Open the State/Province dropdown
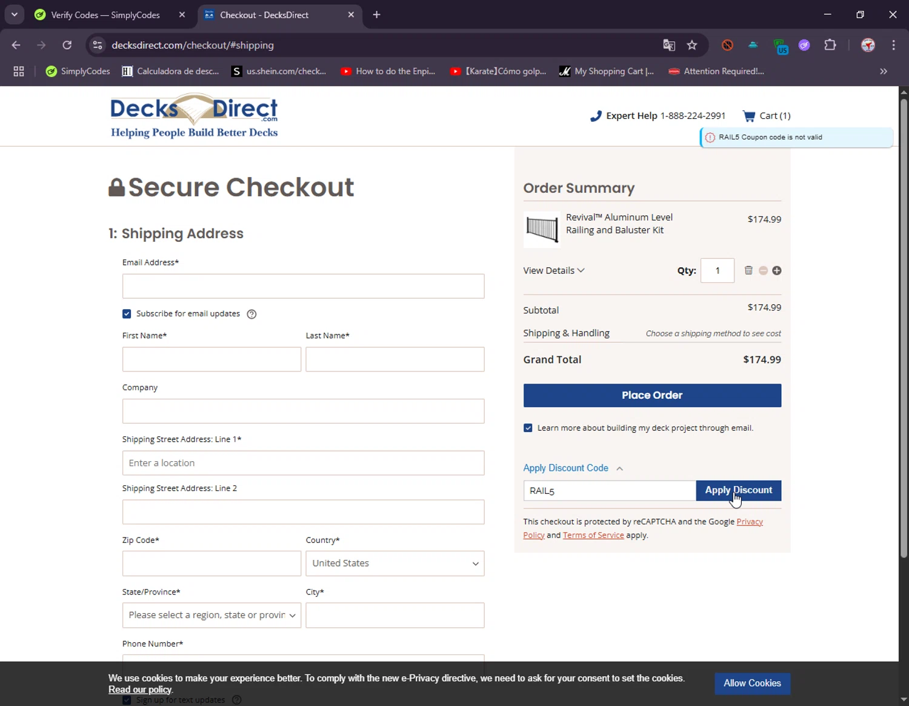909x706 pixels. pos(211,615)
